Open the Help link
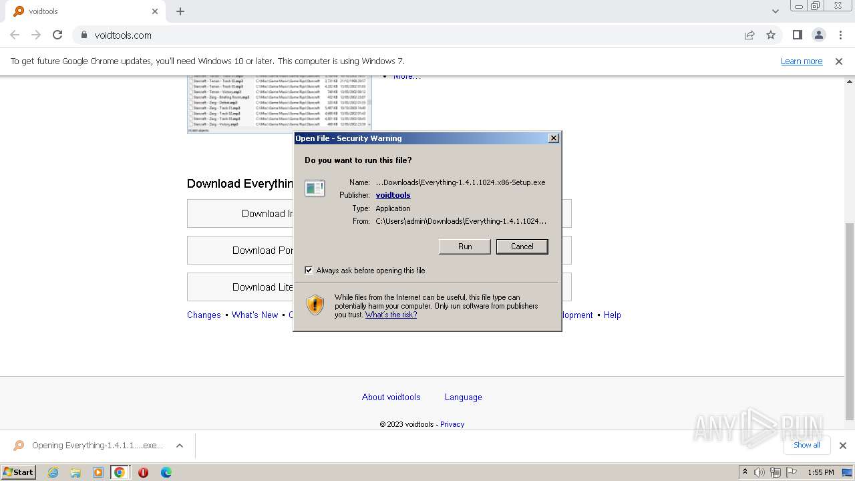855x481 pixels. coord(613,315)
